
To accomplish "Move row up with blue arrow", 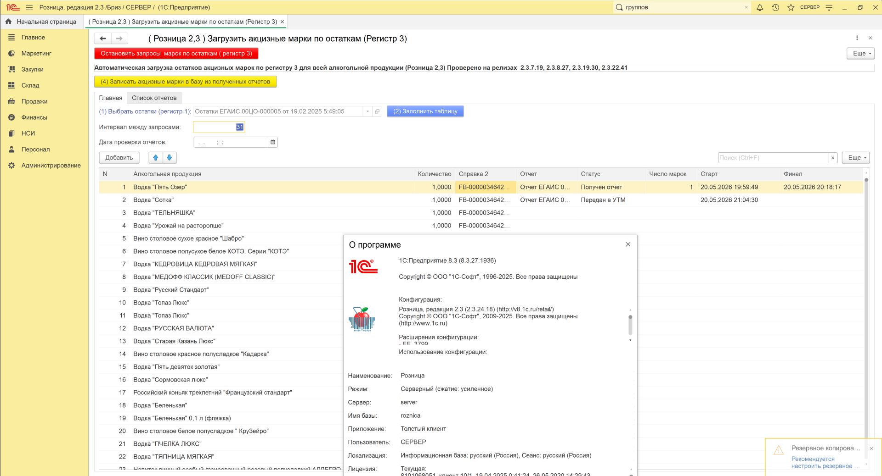I will pyautogui.click(x=156, y=158).
